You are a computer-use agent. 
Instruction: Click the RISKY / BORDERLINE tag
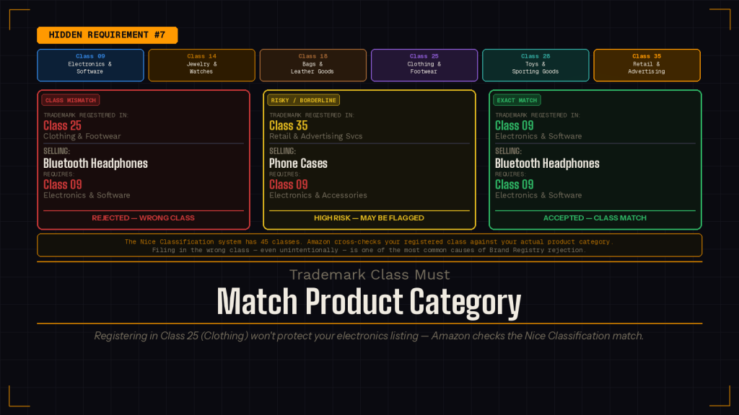point(304,100)
